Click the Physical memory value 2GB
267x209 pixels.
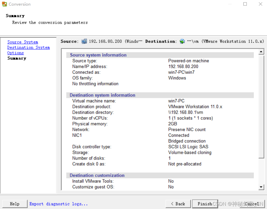173,124
